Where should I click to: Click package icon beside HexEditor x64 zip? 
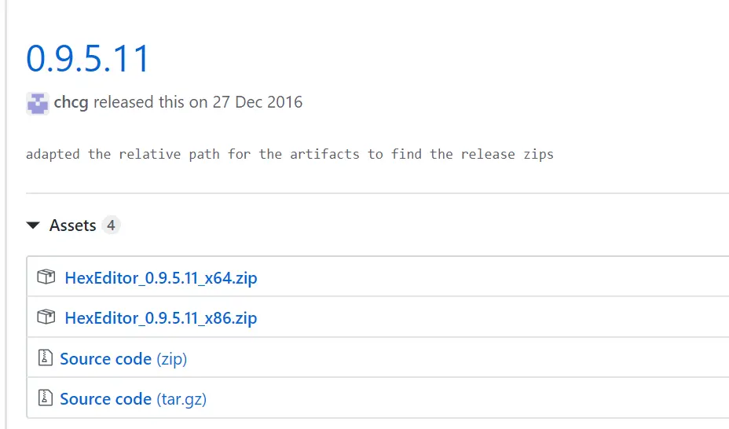coord(46,277)
